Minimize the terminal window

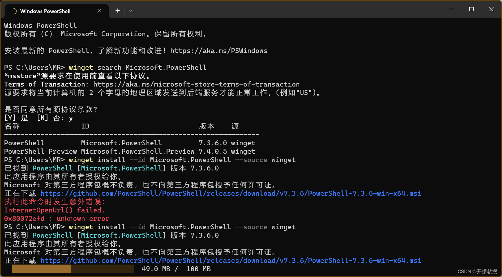pyautogui.click(x=451, y=9)
